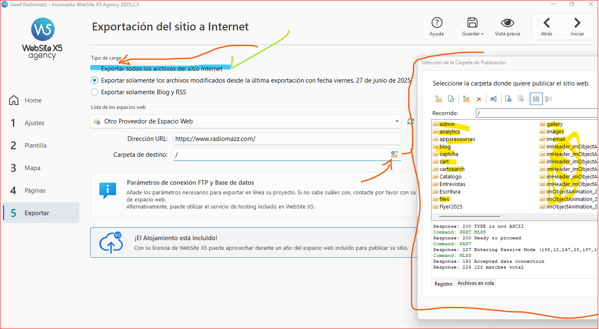
Task: Open Vista previa preview
Action: coord(508,23)
